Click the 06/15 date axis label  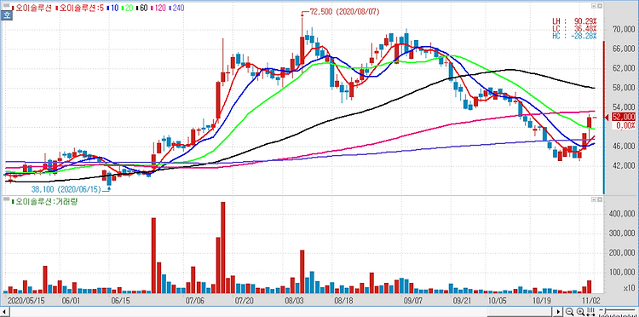pos(120,300)
